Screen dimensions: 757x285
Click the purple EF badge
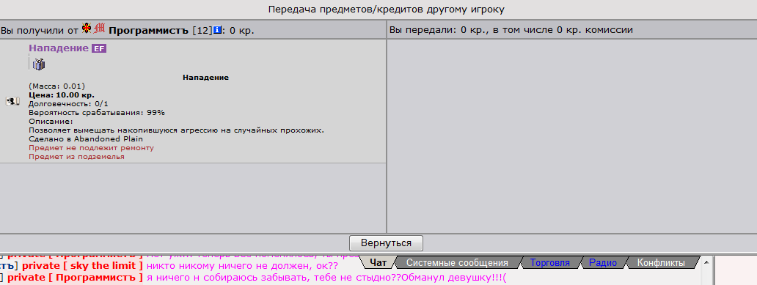pos(100,48)
